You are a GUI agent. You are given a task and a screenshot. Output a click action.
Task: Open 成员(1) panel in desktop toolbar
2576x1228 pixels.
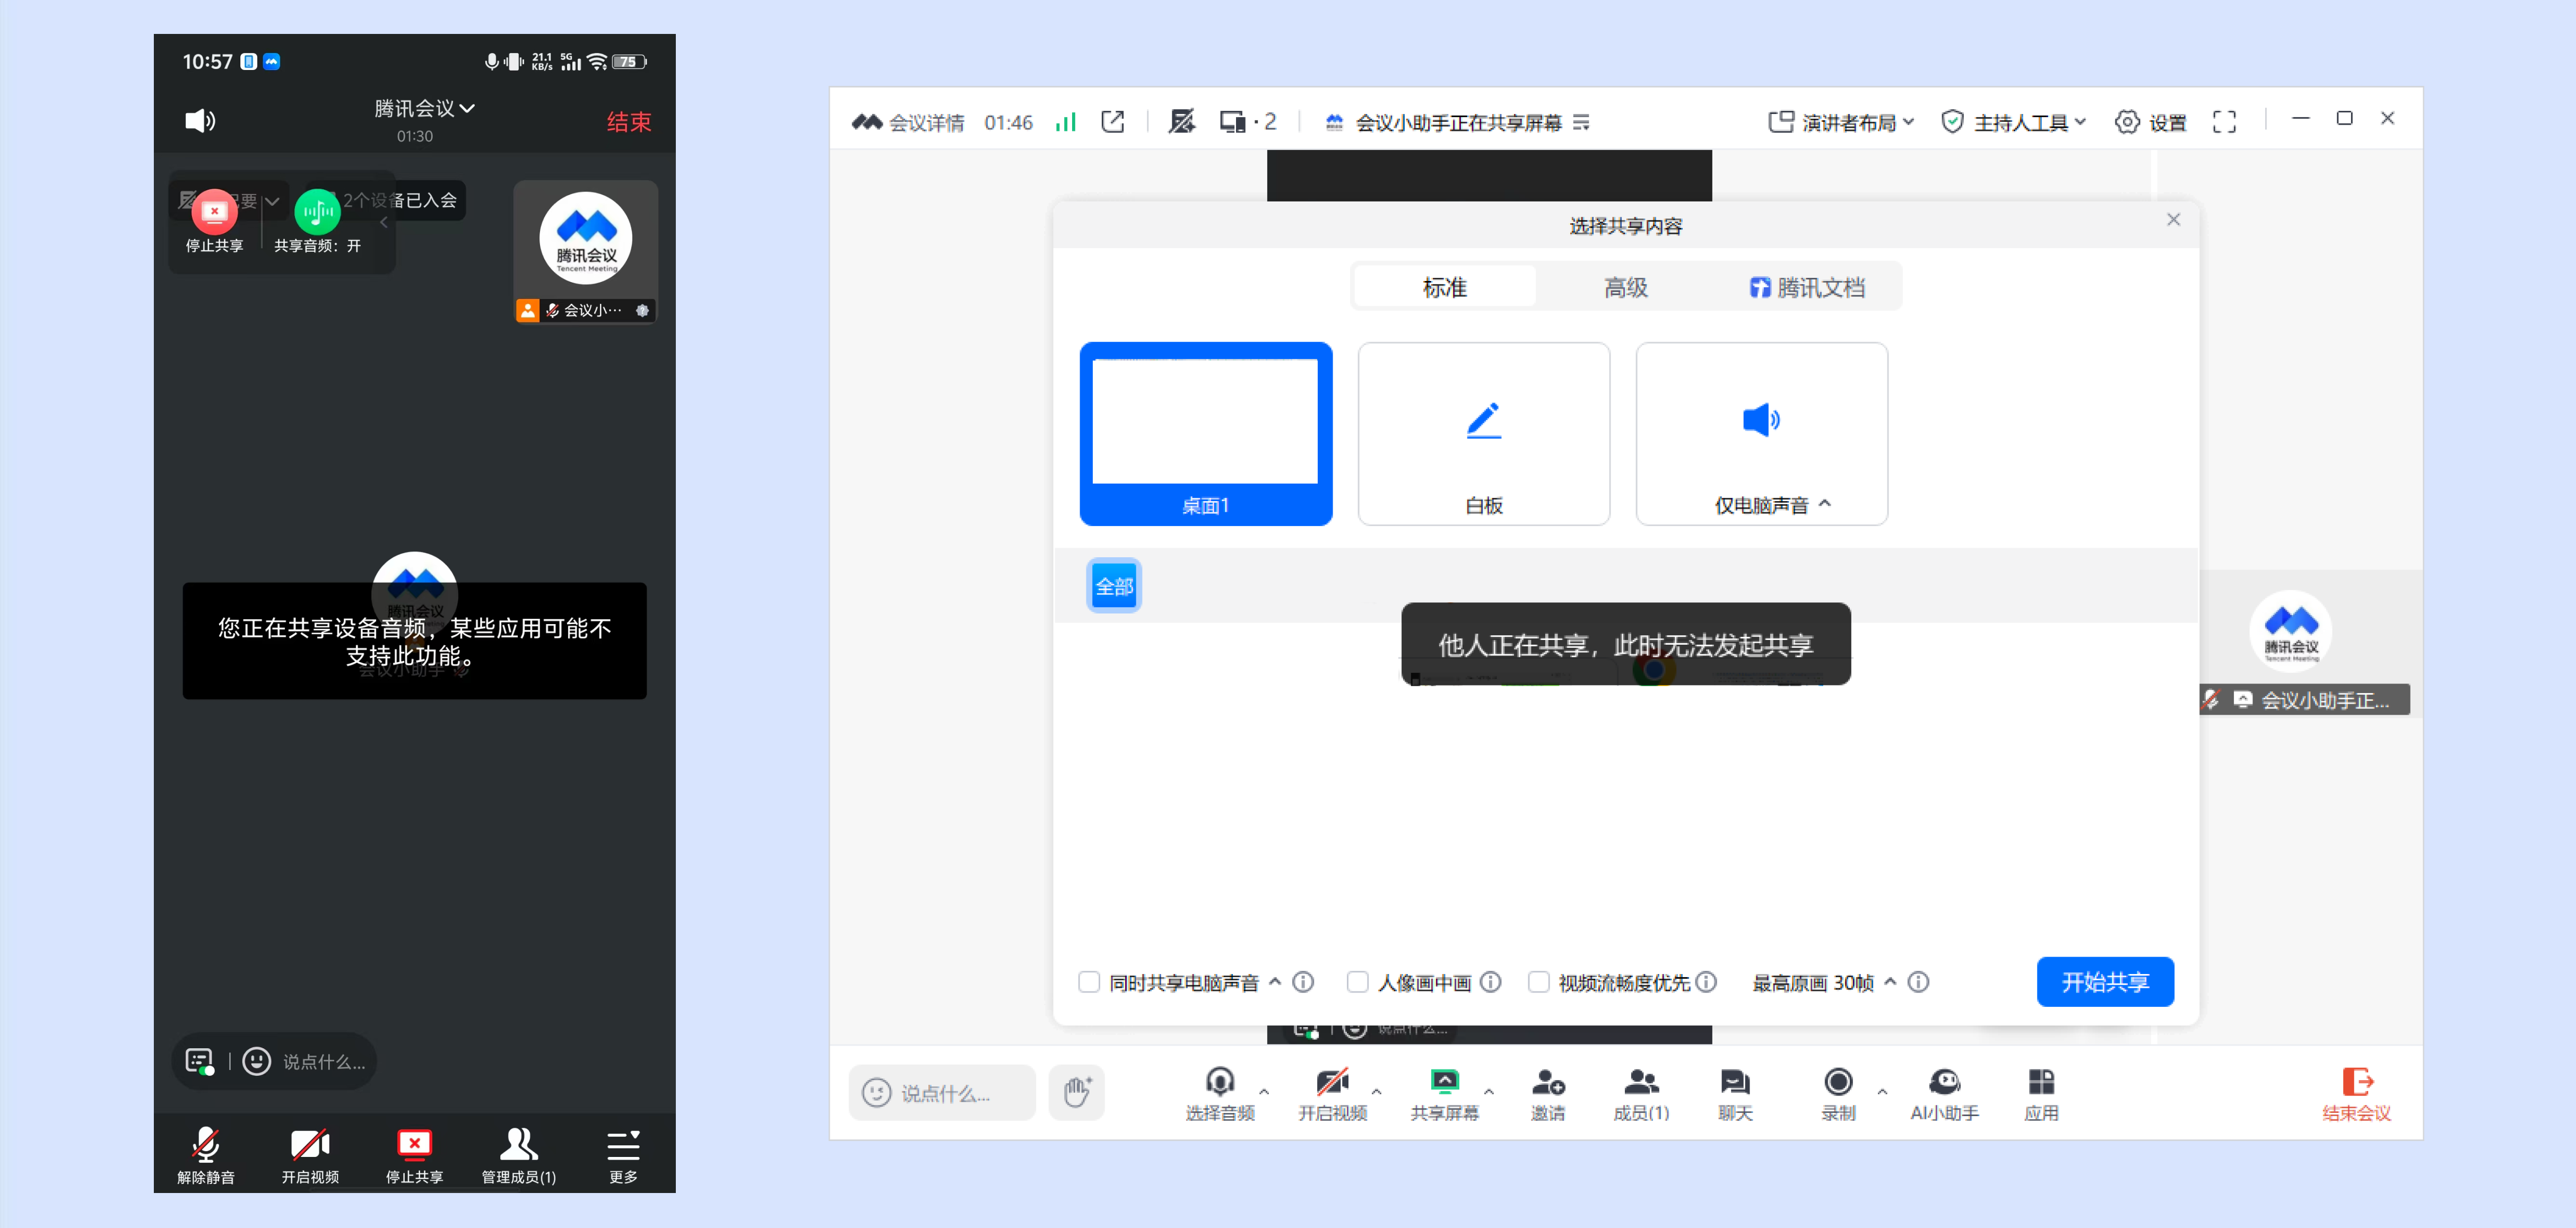point(1641,1094)
